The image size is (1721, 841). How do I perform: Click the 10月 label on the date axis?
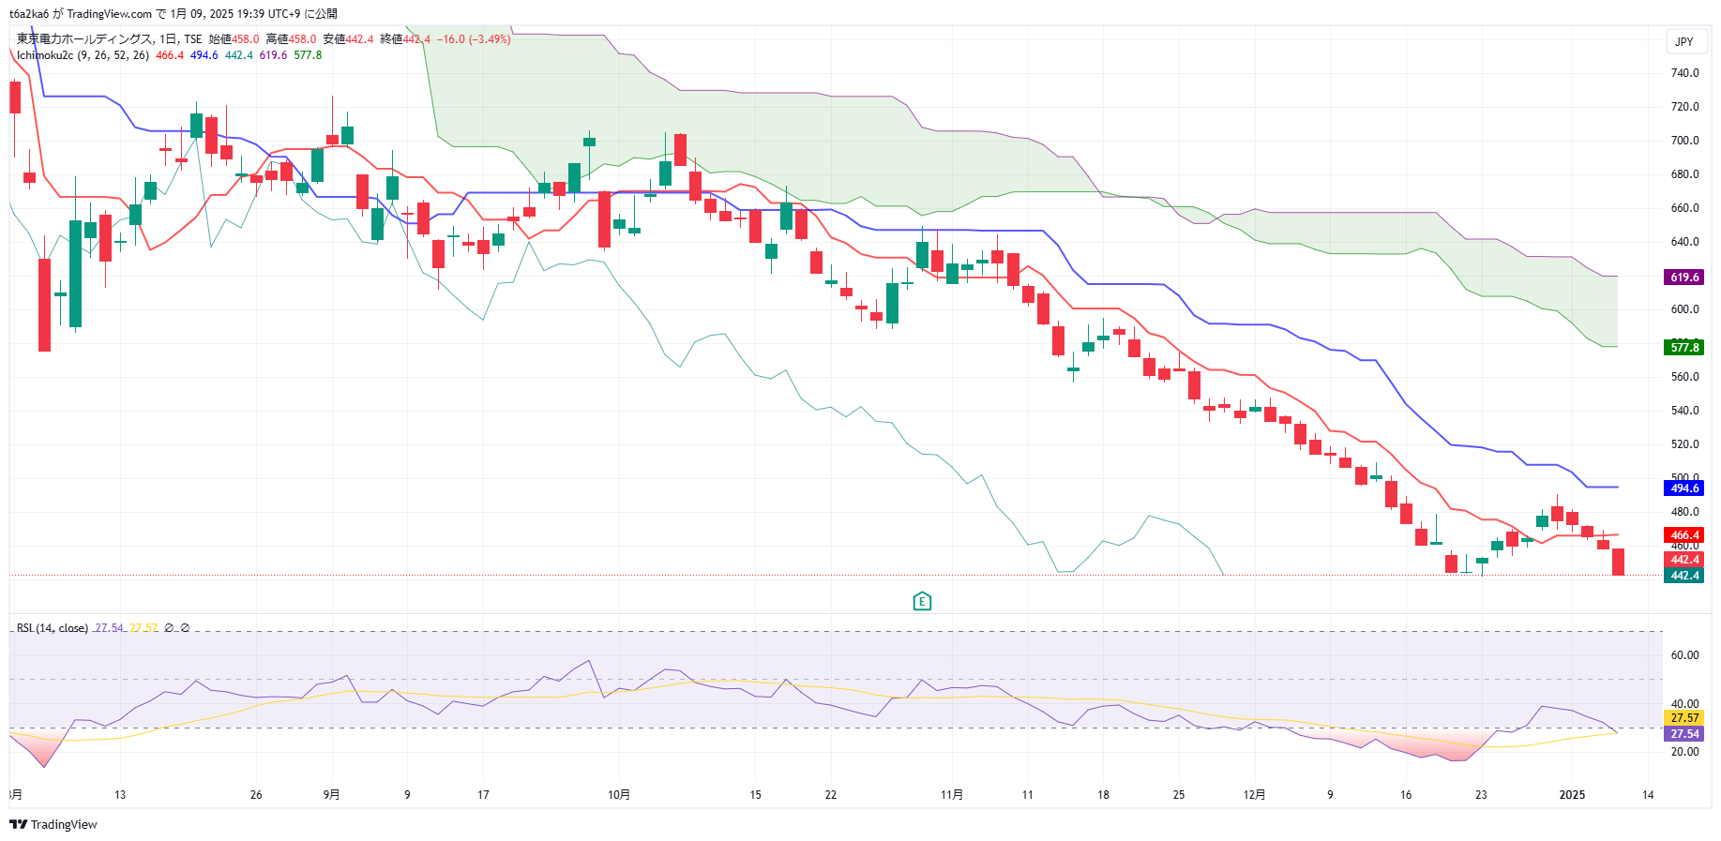(x=619, y=795)
